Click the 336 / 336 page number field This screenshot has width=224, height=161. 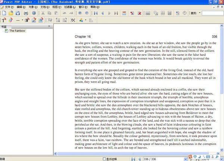[164, 159]
